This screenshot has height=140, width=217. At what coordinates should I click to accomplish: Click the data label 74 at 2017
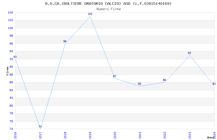40,127
